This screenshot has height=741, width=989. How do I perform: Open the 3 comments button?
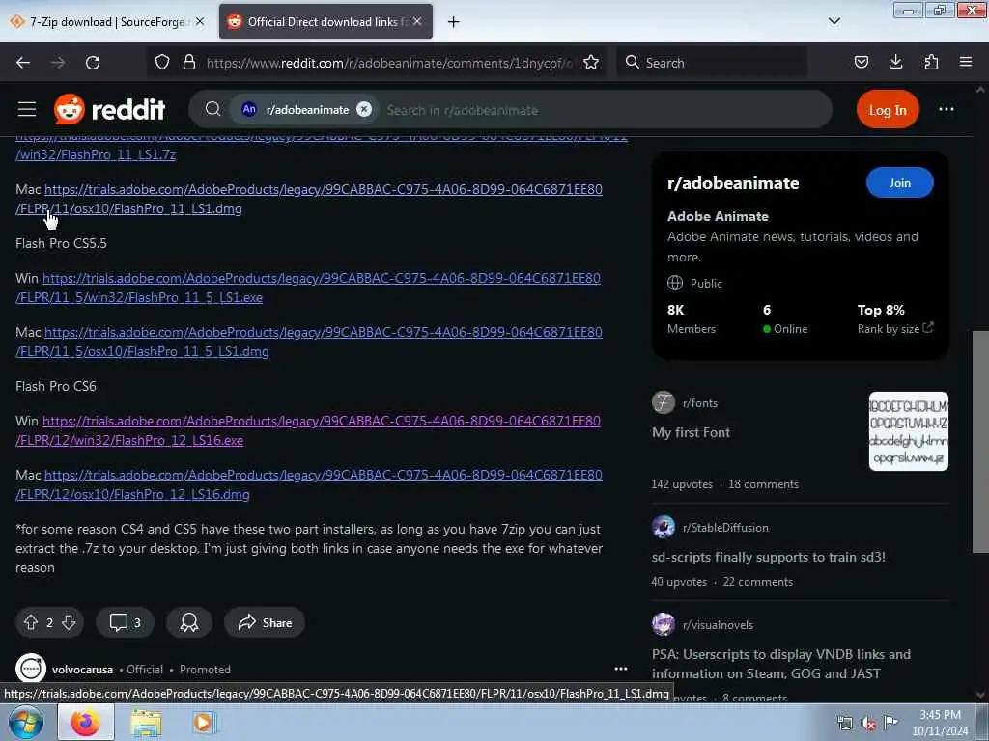(x=125, y=622)
